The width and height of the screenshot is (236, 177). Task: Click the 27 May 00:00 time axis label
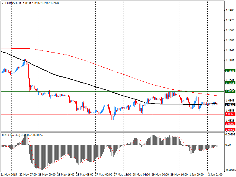104,175
